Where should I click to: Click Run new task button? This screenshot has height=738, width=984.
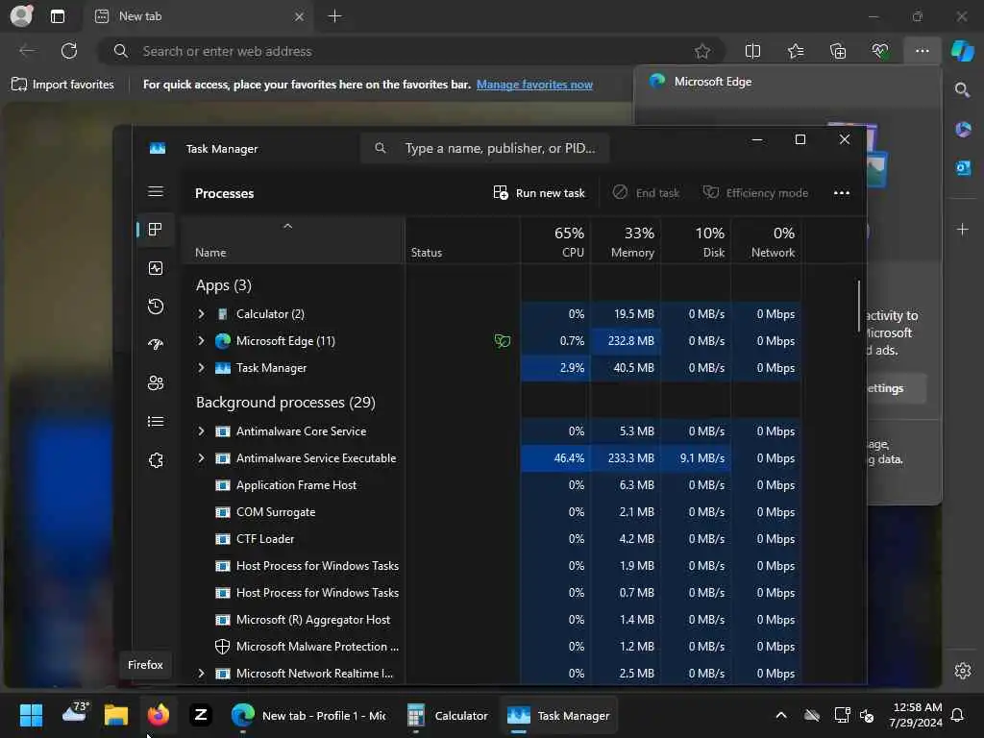539,193
